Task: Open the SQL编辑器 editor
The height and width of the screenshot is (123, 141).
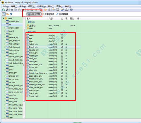Action: [62, 14]
